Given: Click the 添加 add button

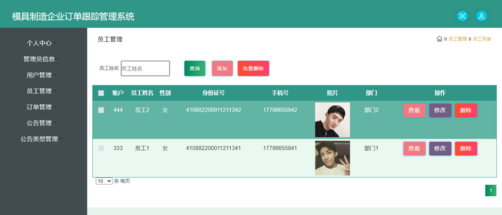Looking at the screenshot, I should click(x=222, y=69).
